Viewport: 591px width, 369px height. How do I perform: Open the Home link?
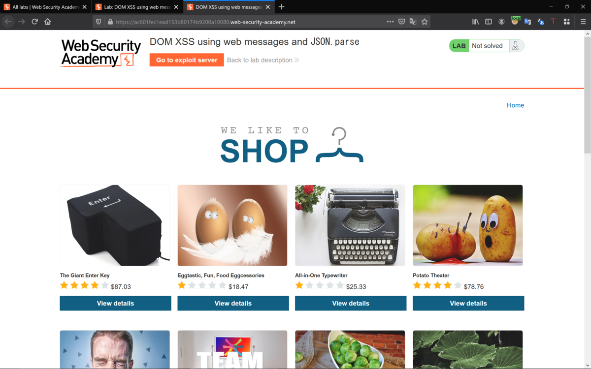tap(515, 105)
